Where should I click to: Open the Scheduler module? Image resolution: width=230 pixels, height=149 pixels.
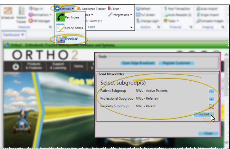coord(6,15)
